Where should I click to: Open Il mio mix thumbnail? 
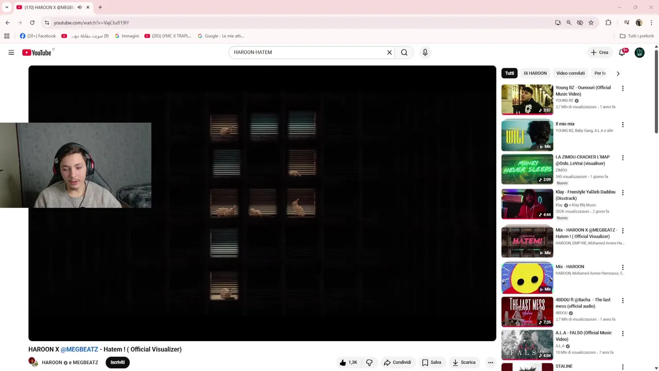527,136
